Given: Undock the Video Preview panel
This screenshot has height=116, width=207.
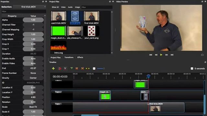Looking at the screenshot, I should tap(202, 2).
